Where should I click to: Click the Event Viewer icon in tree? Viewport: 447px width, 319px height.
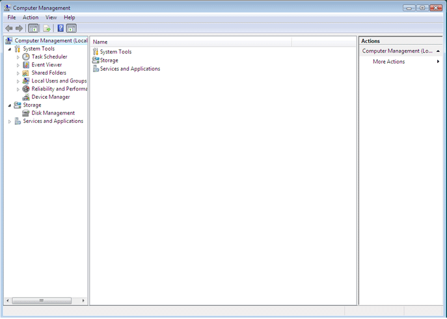click(26, 65)
